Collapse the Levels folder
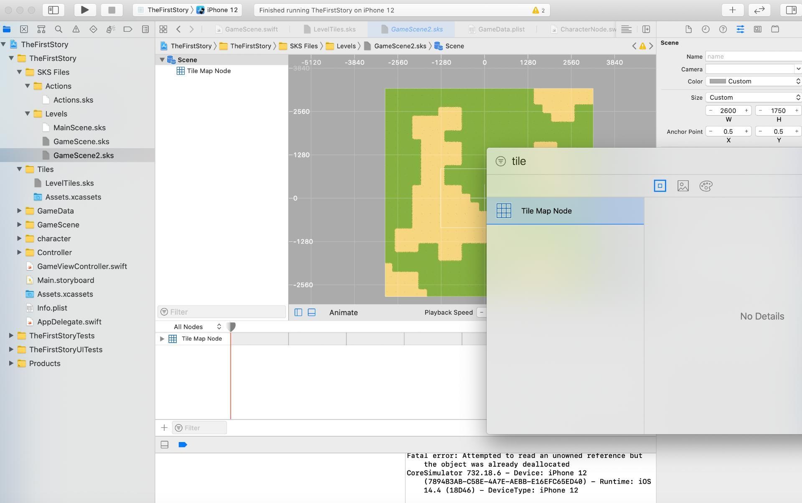This screenshot has height=503, width=802. coord(28,114)
